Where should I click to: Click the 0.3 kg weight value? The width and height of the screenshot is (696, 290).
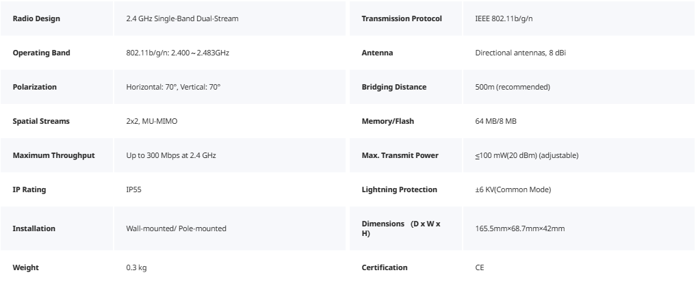coord(136,267)
